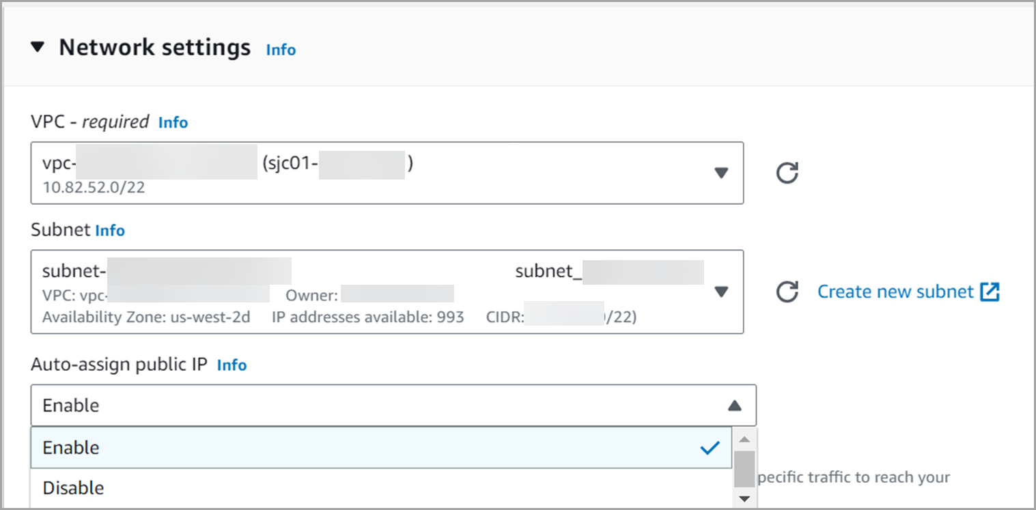The image size is (1036, 510).
Task: Open the Auto-assign public IP Info link
Action: (232, 365)
